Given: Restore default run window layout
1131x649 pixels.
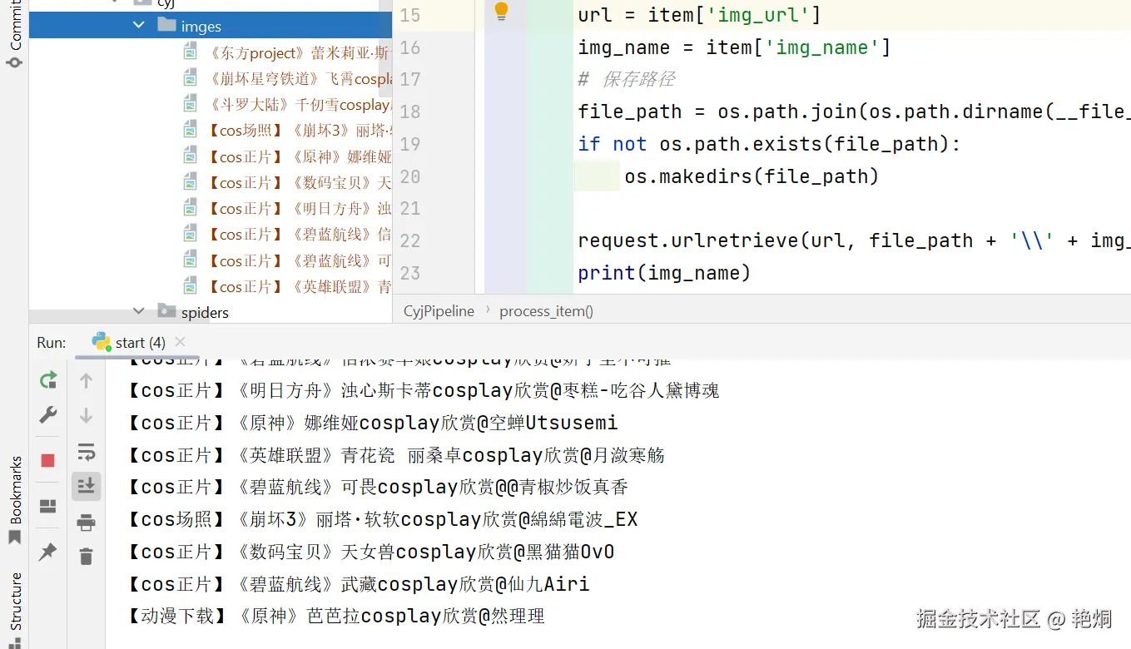Looking at the screenshot, I should point(47,507).
